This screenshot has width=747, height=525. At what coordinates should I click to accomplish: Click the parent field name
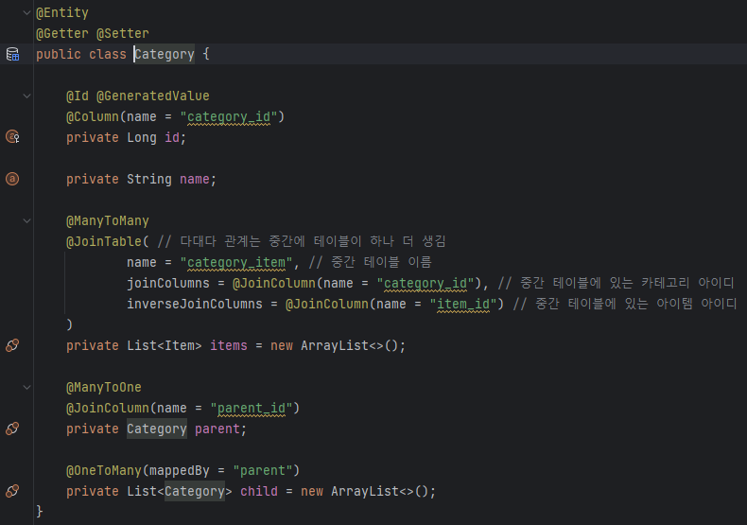(217, 429)
